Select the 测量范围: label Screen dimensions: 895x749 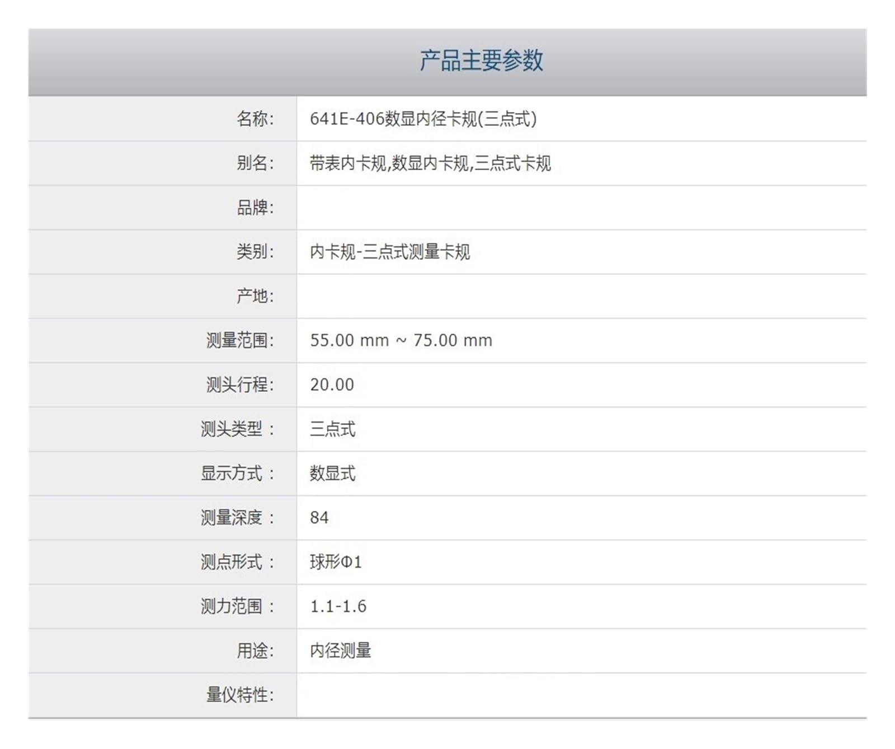[x=240, y=340]
